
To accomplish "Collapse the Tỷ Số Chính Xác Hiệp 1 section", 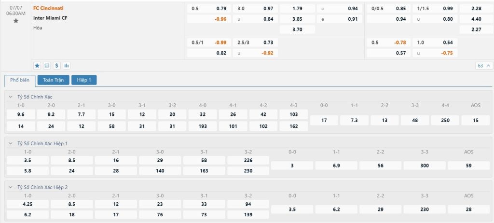I will (11, 143).
